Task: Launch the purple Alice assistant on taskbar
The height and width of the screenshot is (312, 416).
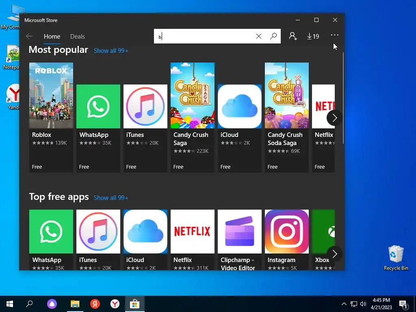Action: 52,304
